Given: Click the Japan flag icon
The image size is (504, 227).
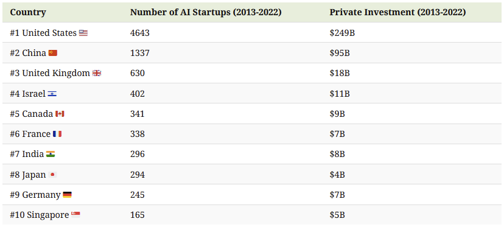Looking at the screenshot, I should pos(53,175).
